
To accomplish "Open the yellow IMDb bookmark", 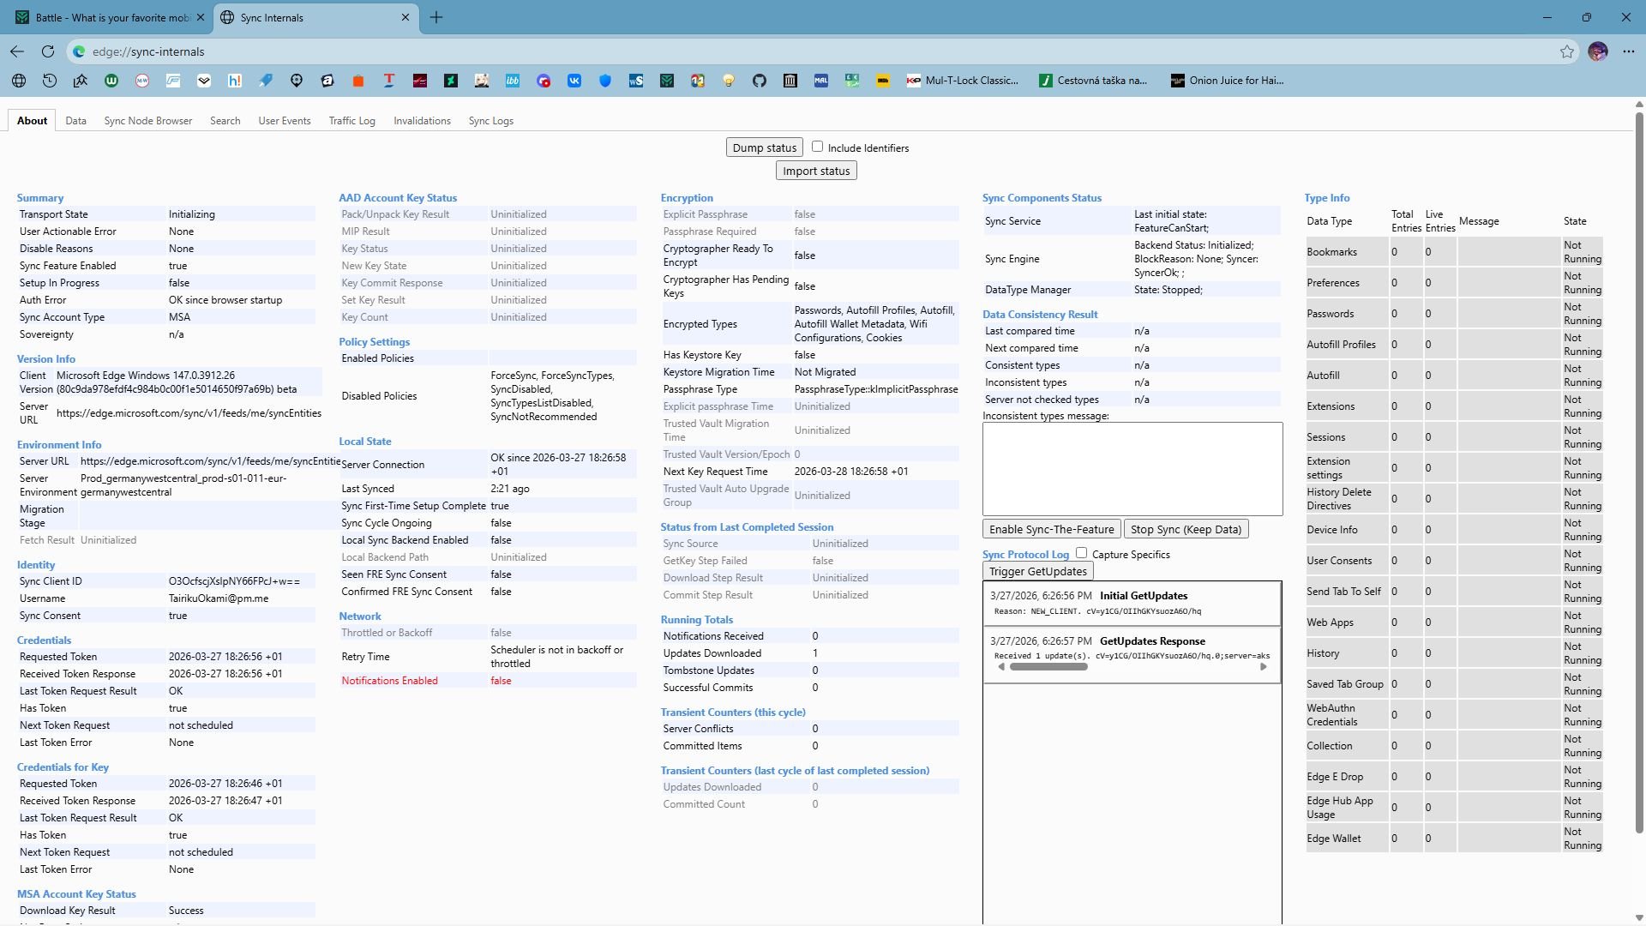I will point(883,81).
